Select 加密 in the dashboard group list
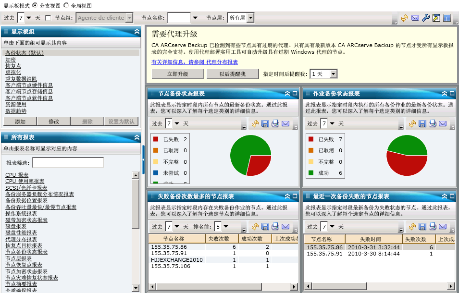Viewport: 459px width, 293px height. (x=11, y=60)
